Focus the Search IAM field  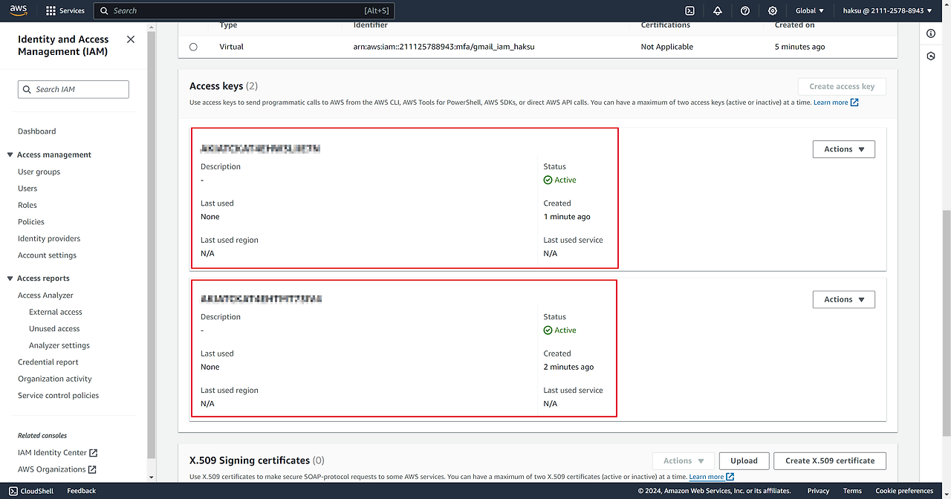point(74,89)
